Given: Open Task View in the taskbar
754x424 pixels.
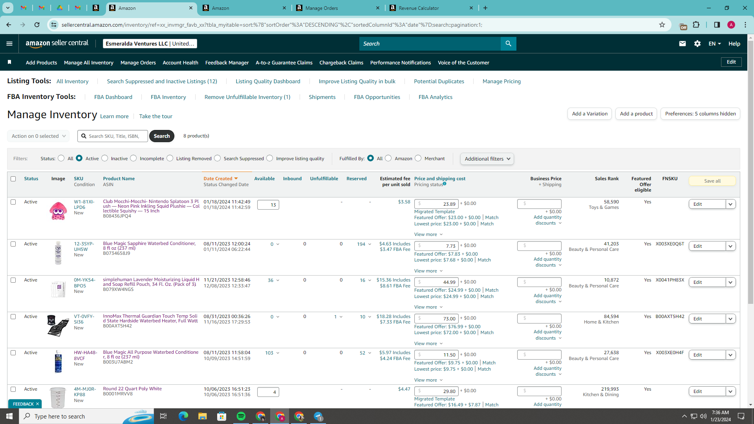Looking at the screenshot, I should [x=163, y=416].
